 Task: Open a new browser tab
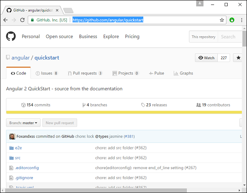coord(68,11)
